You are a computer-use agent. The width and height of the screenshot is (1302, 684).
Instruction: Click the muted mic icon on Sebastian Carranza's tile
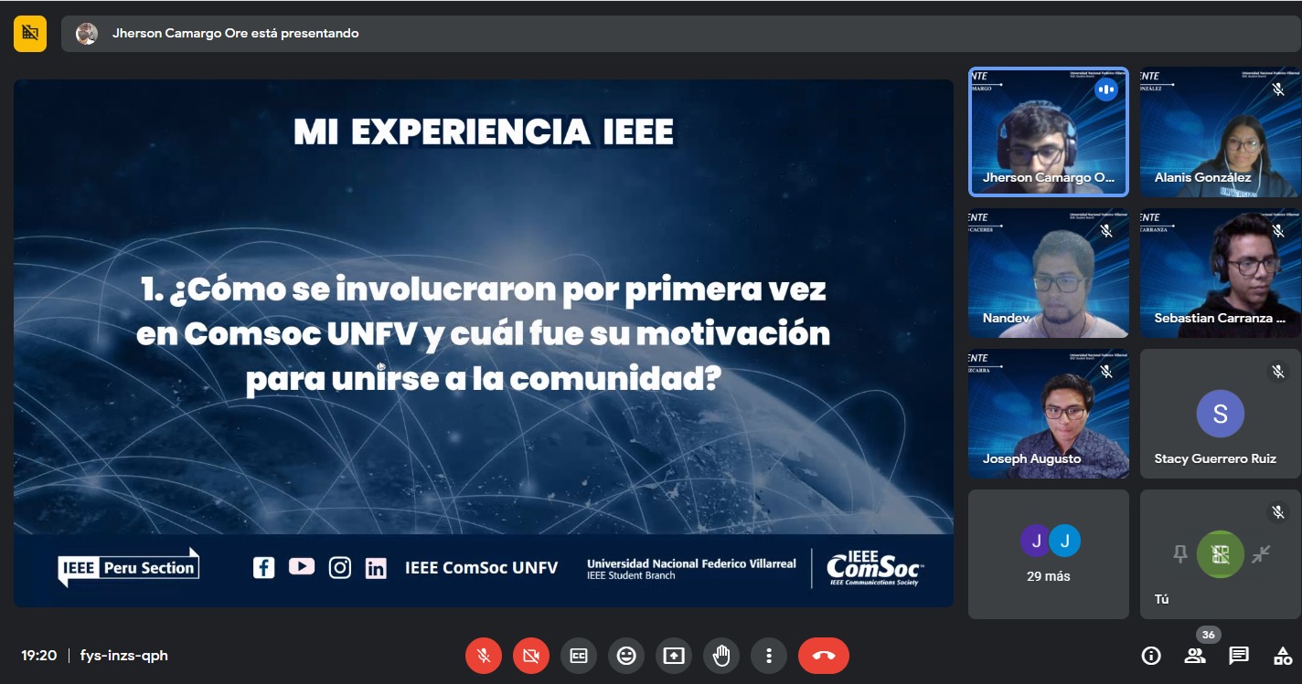point(1277,230)
